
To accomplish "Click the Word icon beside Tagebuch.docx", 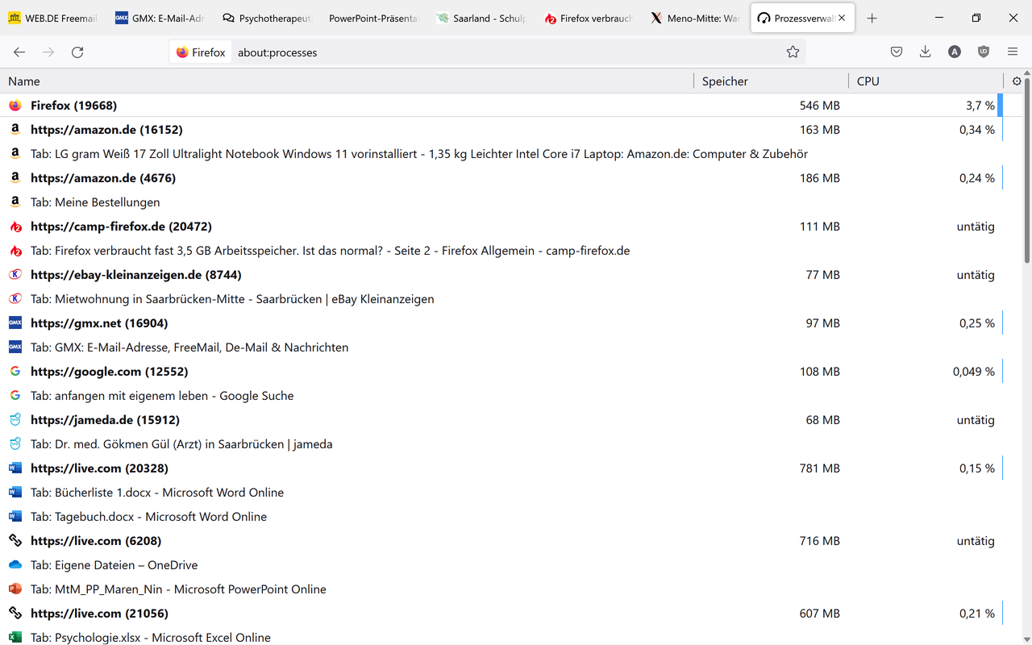I will click(x=15, y=517).
